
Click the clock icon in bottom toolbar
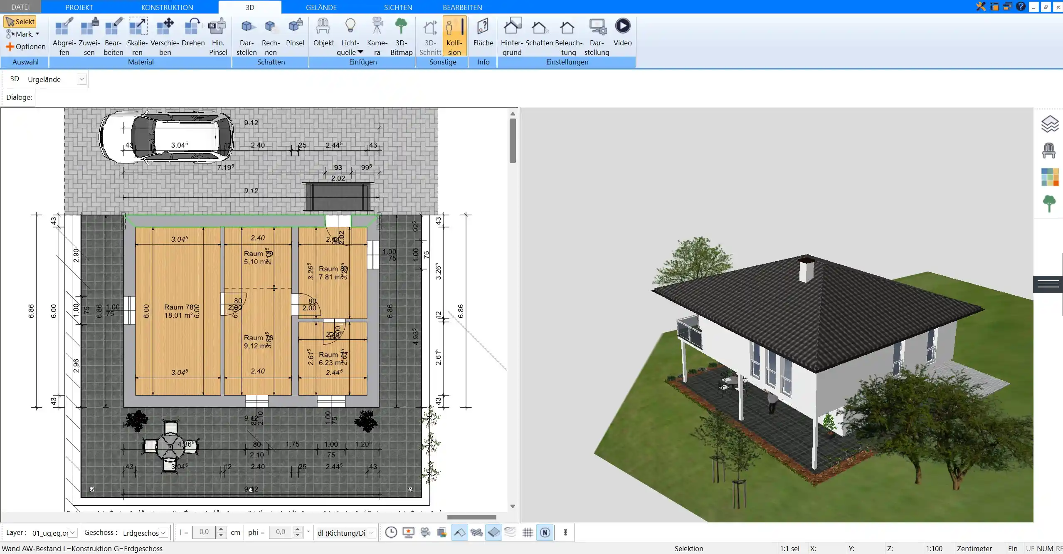391,532
